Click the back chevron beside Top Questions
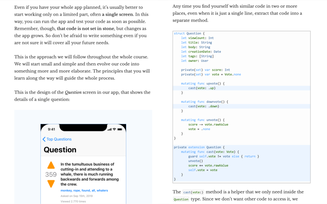This screenshot has width=327, height=204. (44, 139)
